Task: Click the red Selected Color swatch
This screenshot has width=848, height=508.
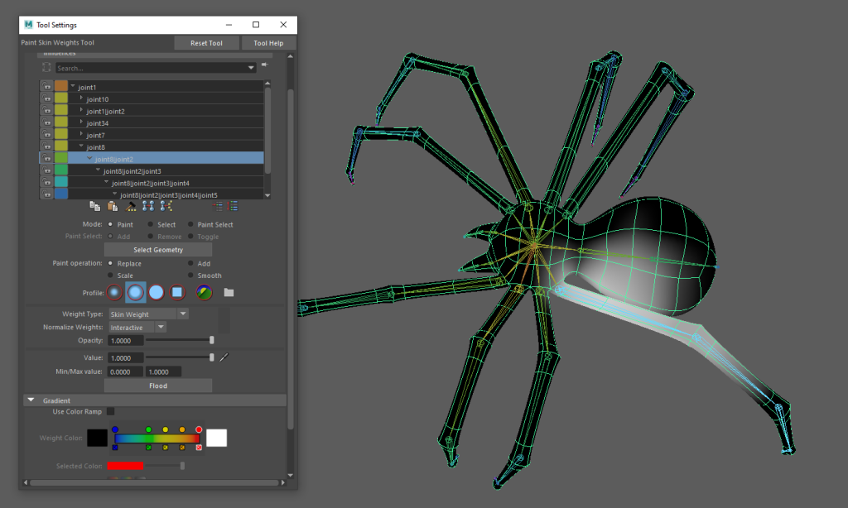Action: click(125, 465)
